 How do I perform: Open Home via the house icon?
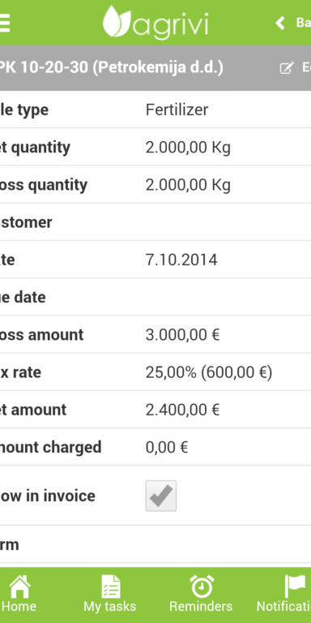point(19,586)
